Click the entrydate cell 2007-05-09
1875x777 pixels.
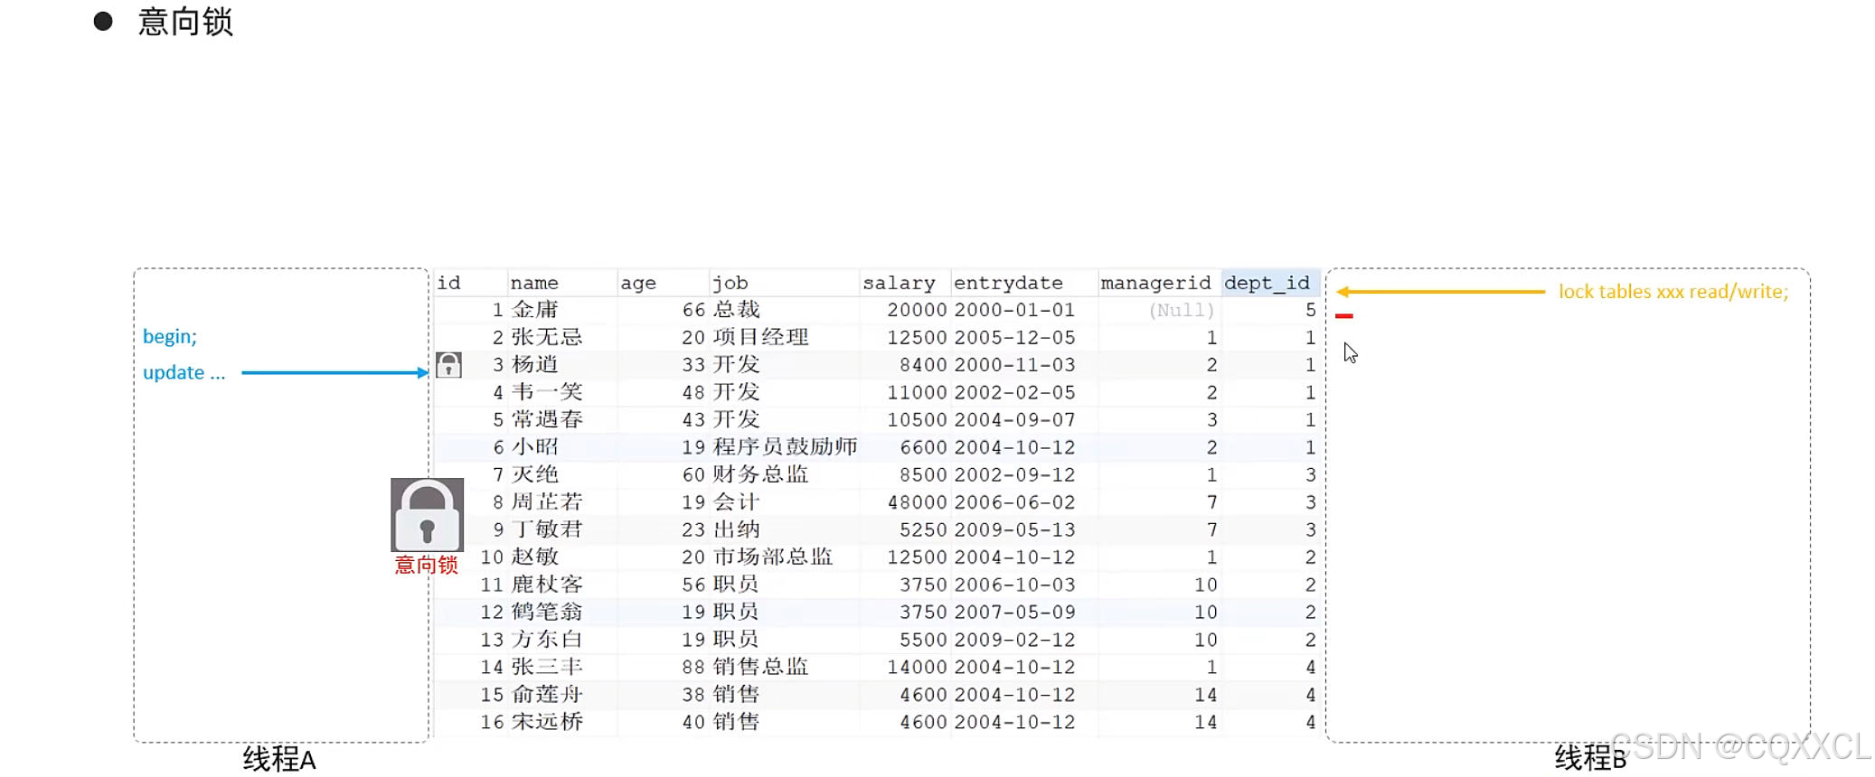1014,612
